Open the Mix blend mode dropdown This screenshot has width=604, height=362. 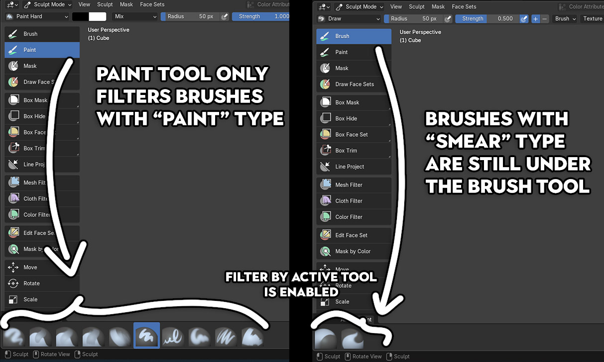[135, 16]
